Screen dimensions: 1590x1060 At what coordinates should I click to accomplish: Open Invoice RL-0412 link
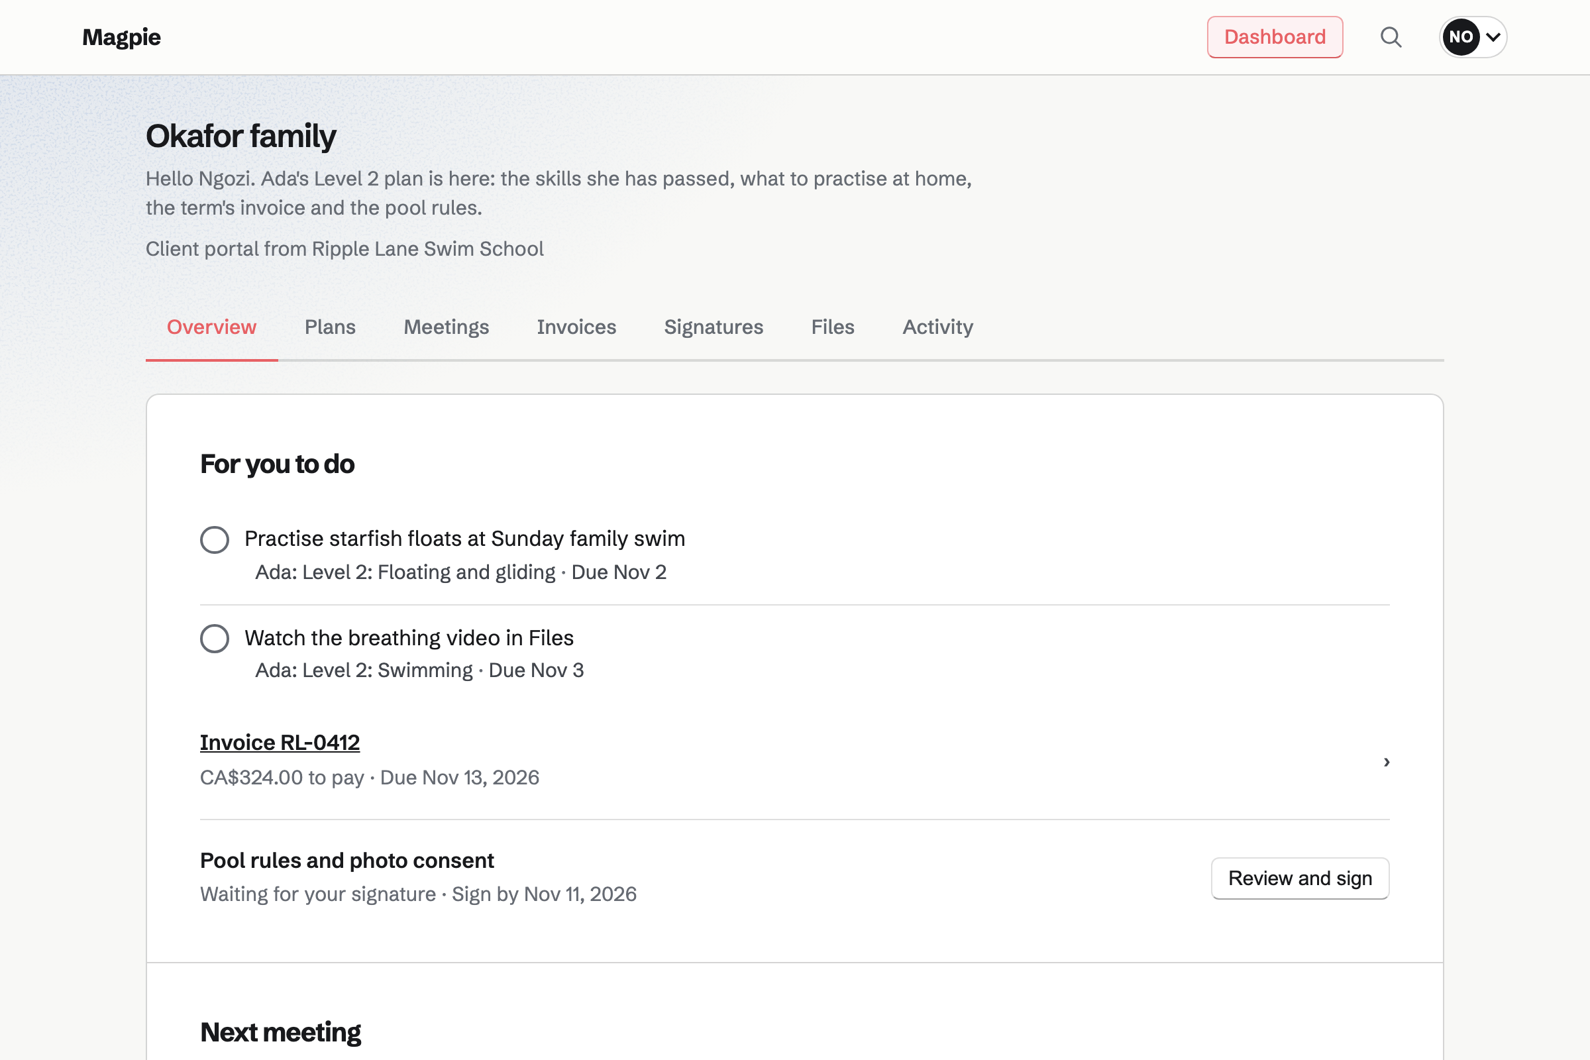point(280,742)
